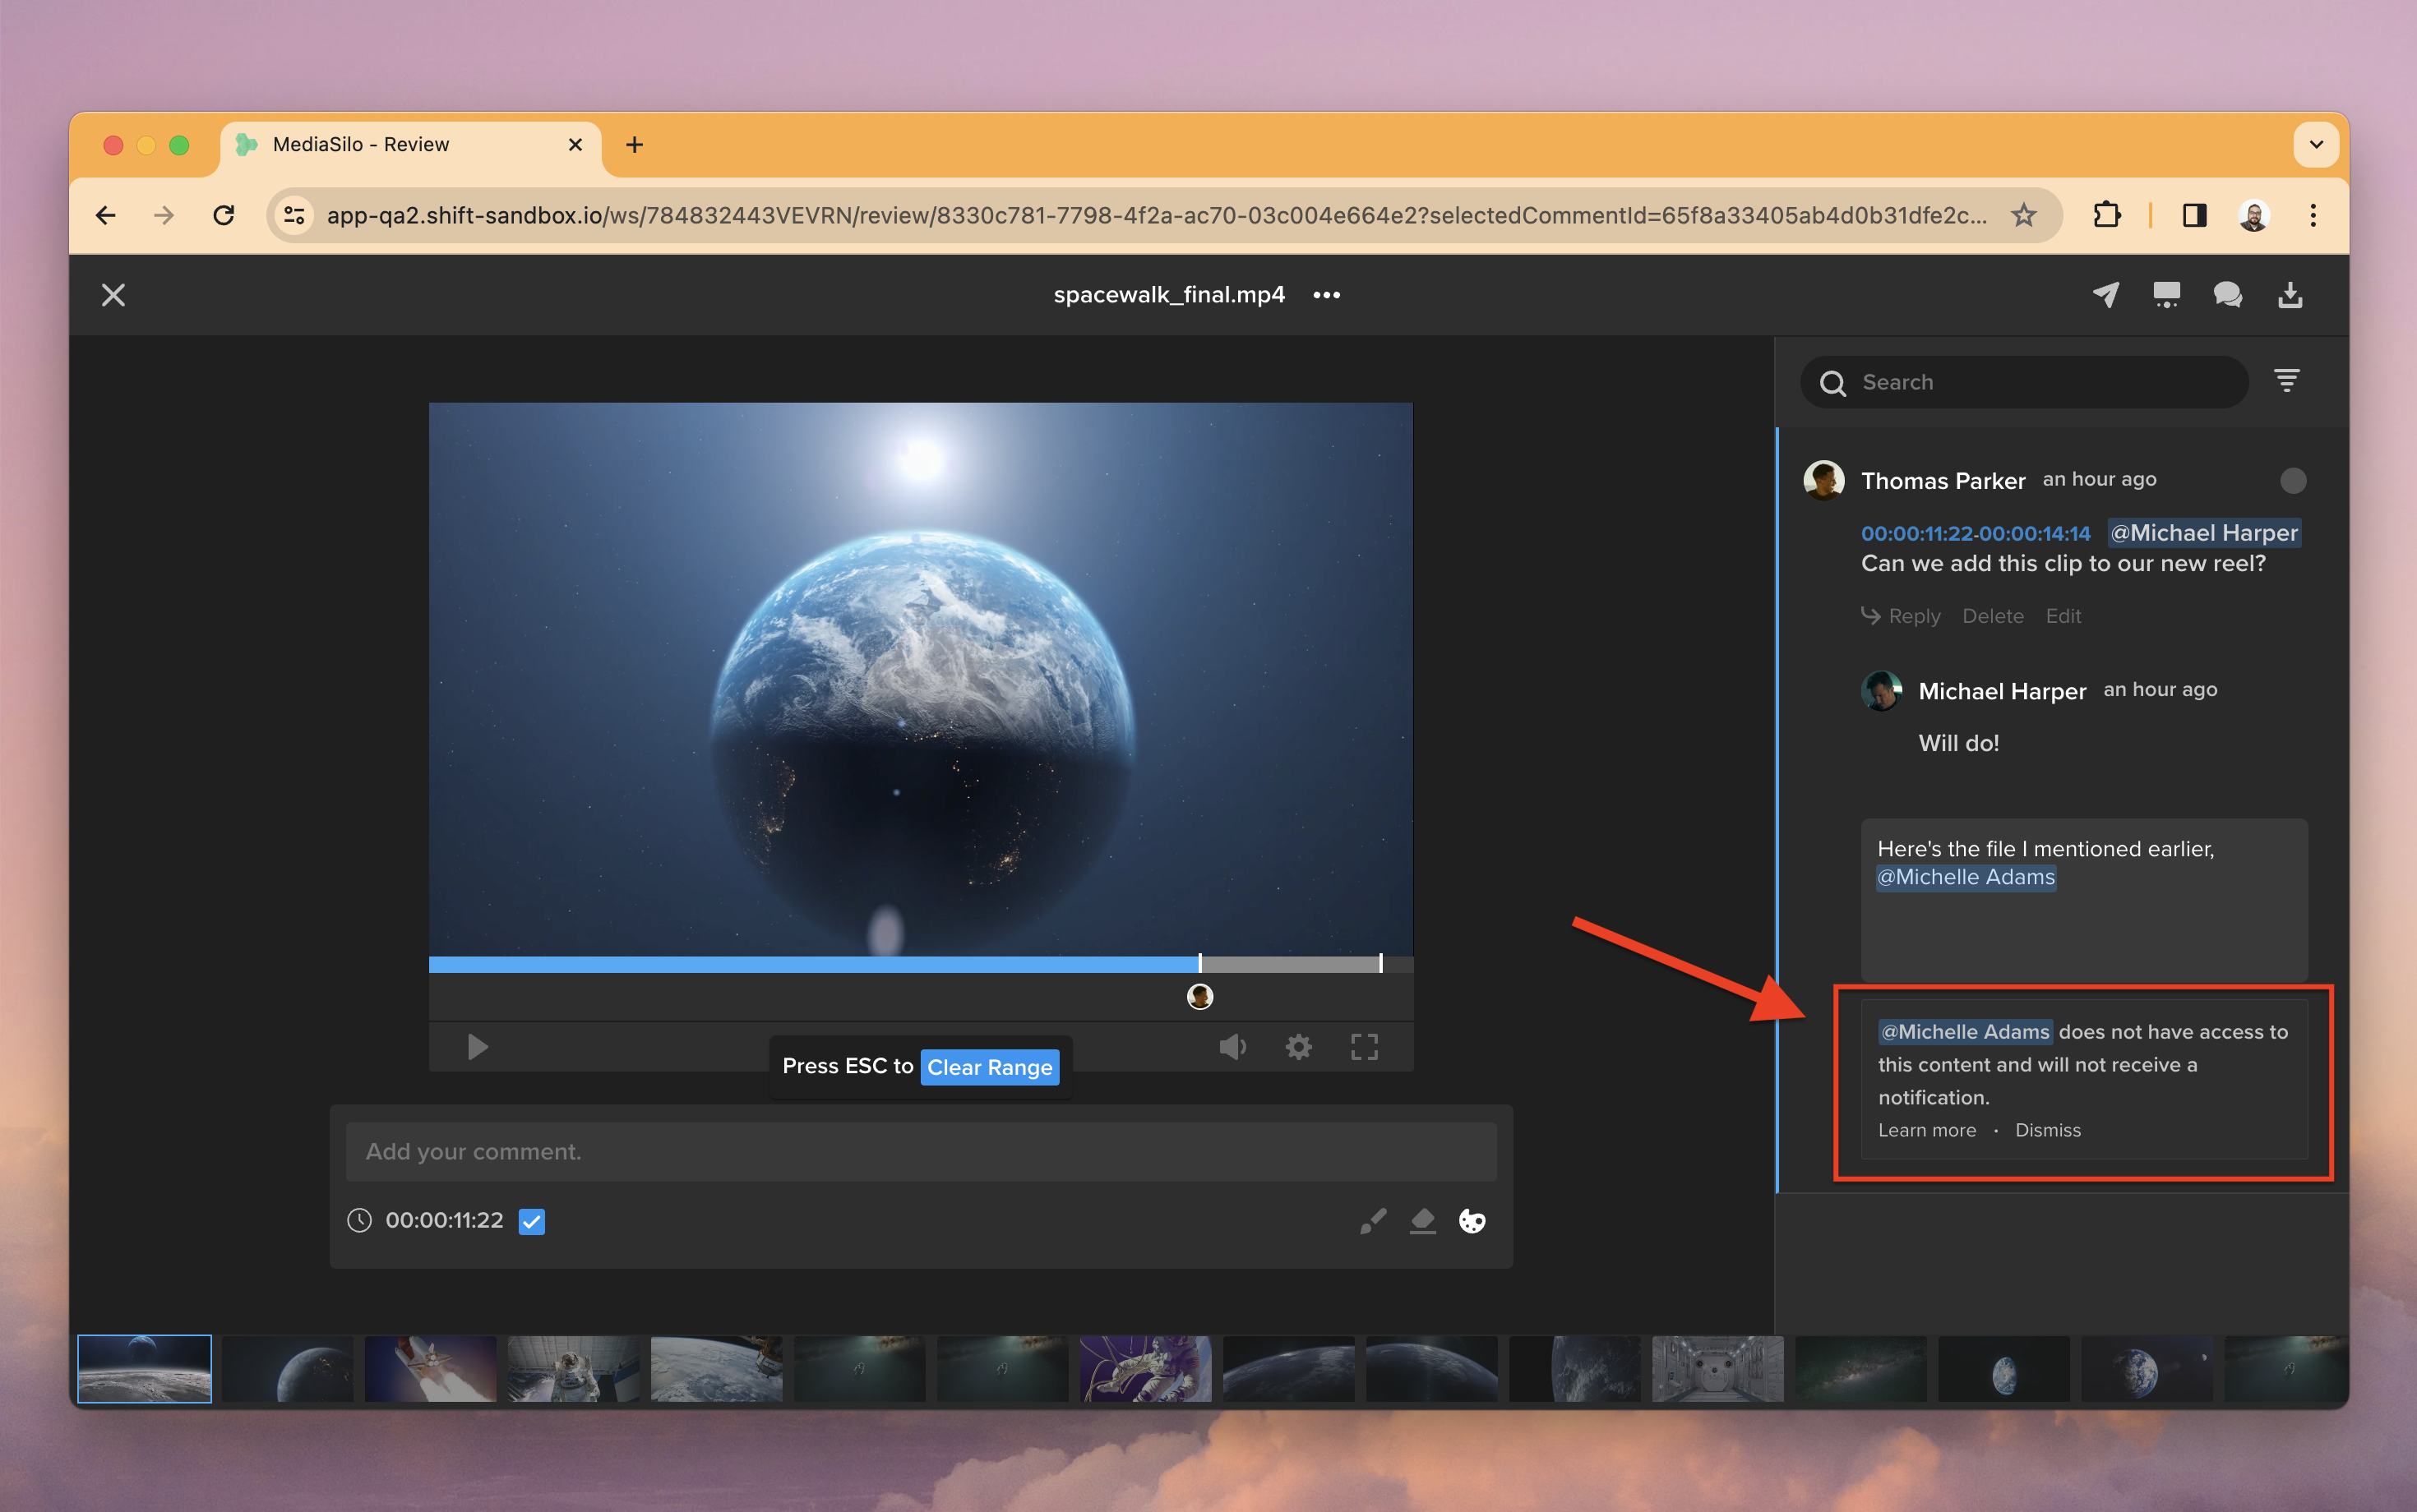Open the comment filter options
This screenshot has height=1512, width=2417.
pos(2287,381)
